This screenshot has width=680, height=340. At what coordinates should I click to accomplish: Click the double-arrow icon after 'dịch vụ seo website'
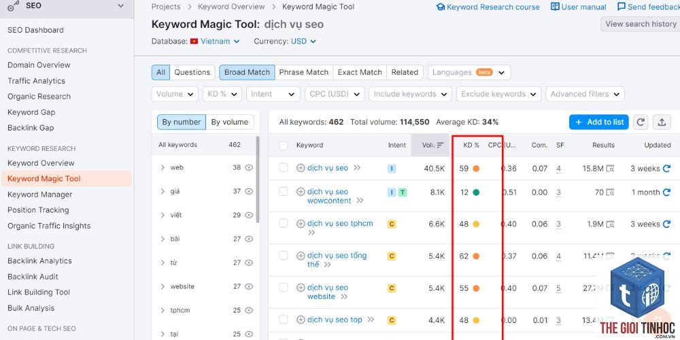[344, 296]
